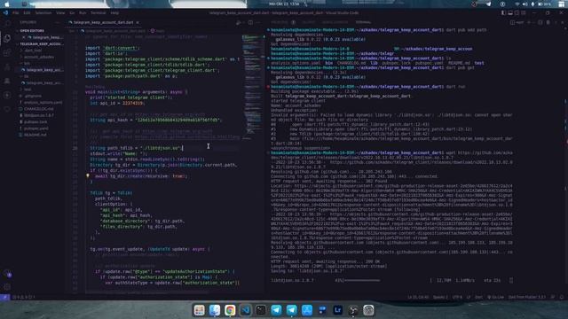568x319 pixels.
Task: Click Ln 20, Col 40 in status bar
Action: [418, 298]
